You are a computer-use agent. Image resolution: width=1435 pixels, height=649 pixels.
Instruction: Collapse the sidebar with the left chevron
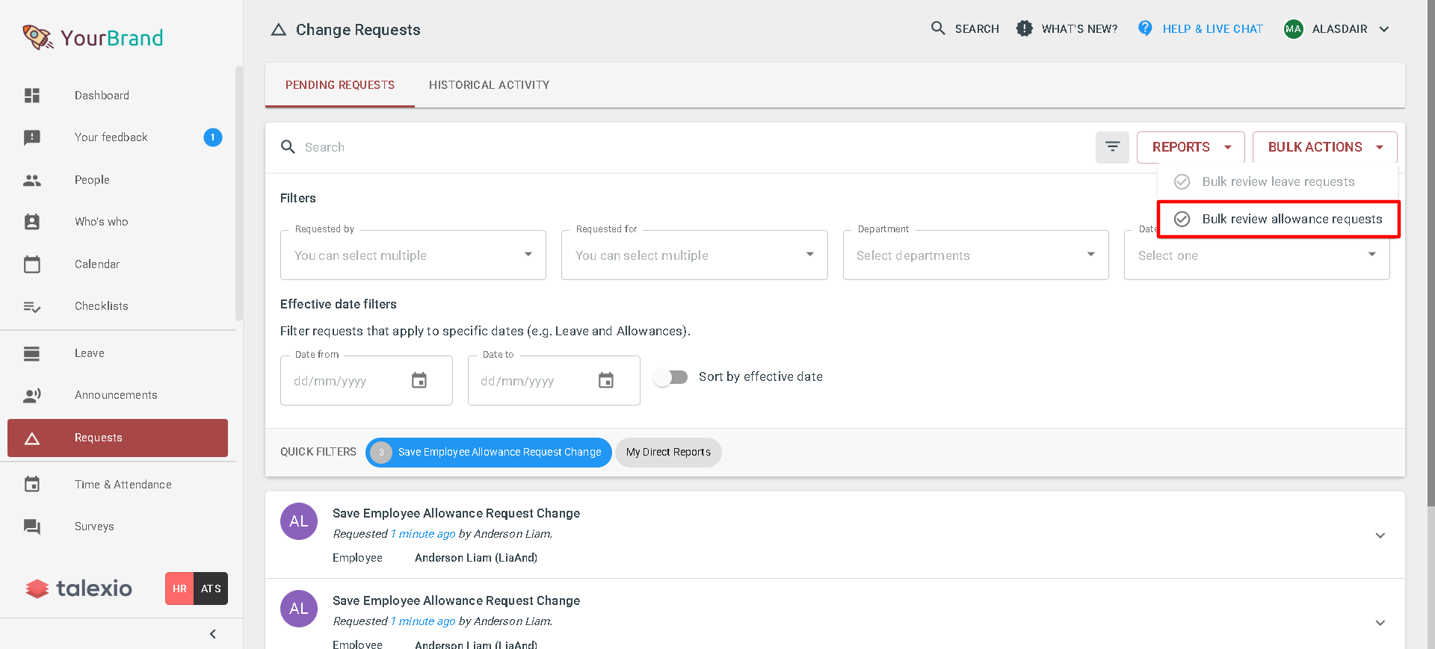coord(213,634)
